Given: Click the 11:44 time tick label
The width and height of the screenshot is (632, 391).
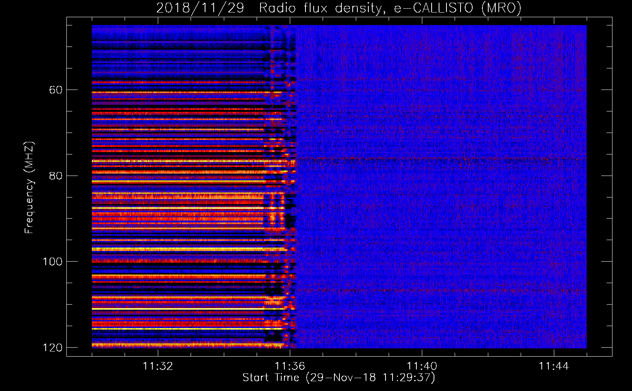Looking at the screenshot, I should click(x=554, y=366).
